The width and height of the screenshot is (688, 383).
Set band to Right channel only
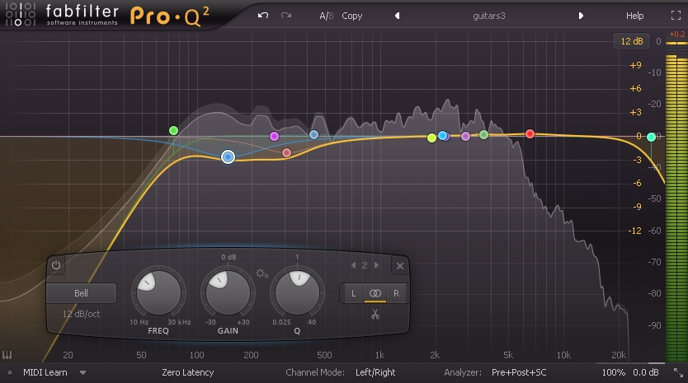[396, 293]
